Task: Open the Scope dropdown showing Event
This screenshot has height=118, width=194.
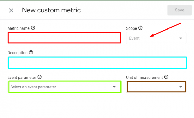Action: 156,38
